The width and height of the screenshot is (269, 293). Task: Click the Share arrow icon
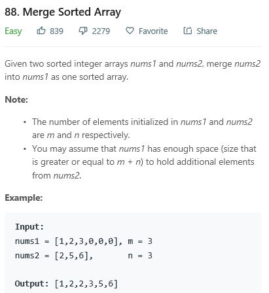pyautogui.click(x=188, y=31)
